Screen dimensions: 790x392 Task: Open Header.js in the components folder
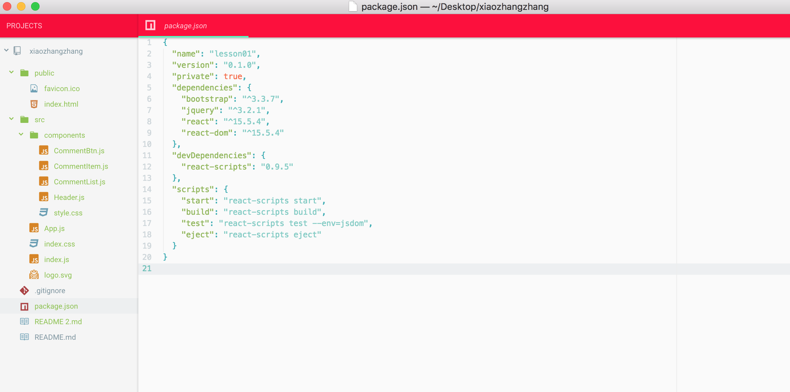[x=69, y=197]
